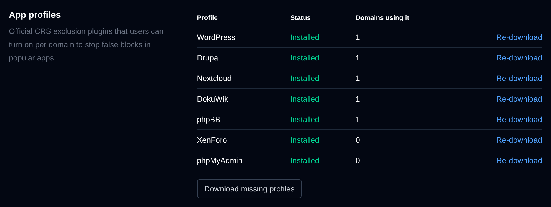Select the XenForo profile name
Viewport: 551px width, 207px height.
[212, 140]
